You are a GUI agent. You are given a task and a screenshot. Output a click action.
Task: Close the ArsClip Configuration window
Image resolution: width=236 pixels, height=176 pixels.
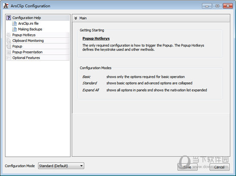(228, 6)
